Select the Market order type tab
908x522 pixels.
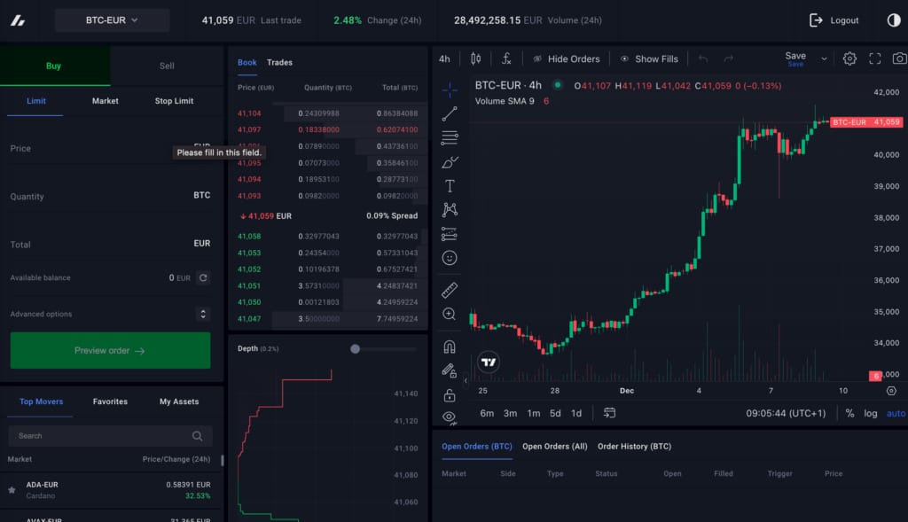(105, 101)
